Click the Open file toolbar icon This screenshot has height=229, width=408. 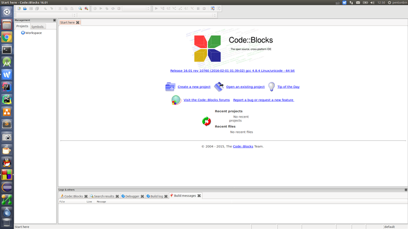[25, 8]
